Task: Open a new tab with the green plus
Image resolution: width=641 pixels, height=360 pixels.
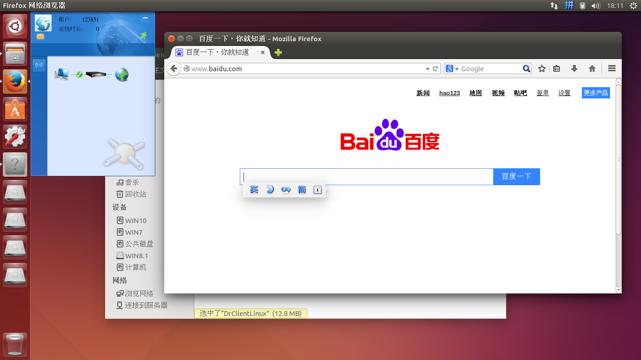Action: coord(278,52)
